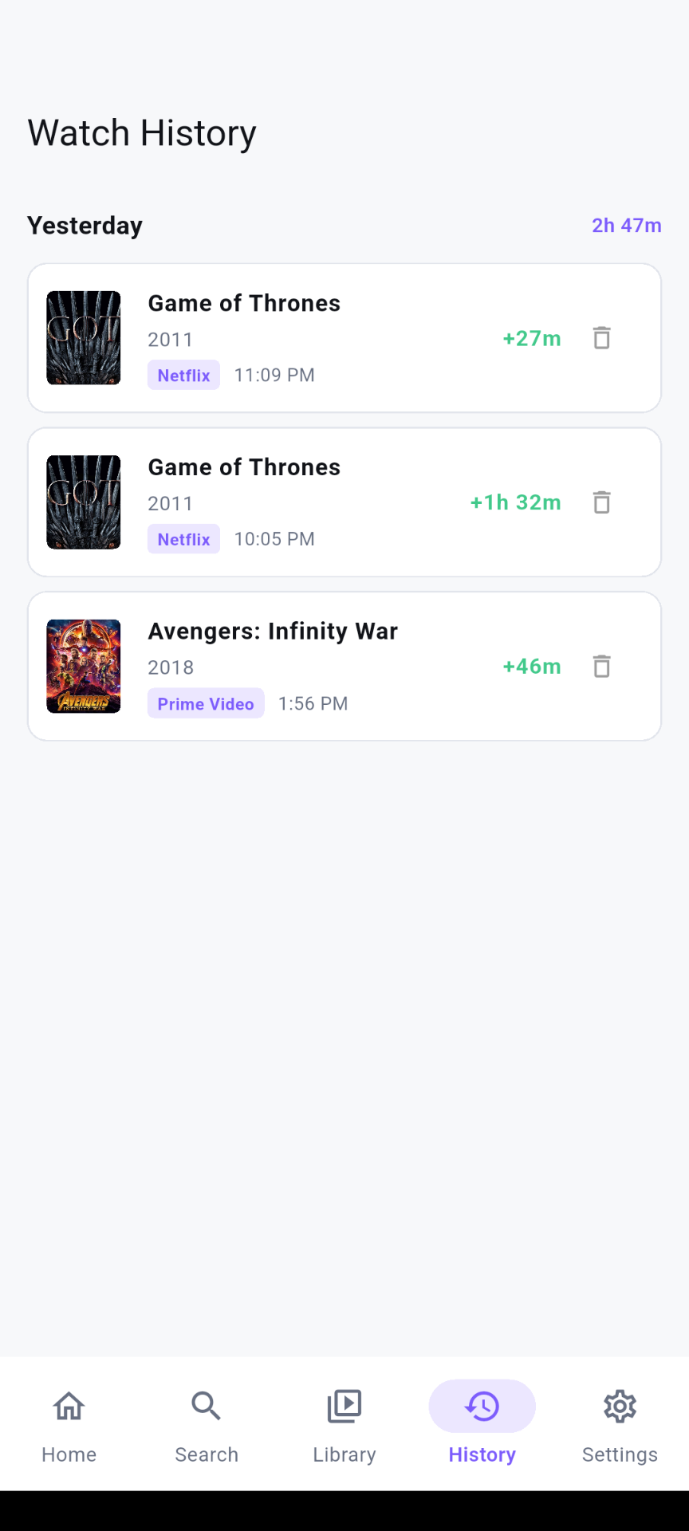Open the Library play-stack icon

tap(344, 1406)
